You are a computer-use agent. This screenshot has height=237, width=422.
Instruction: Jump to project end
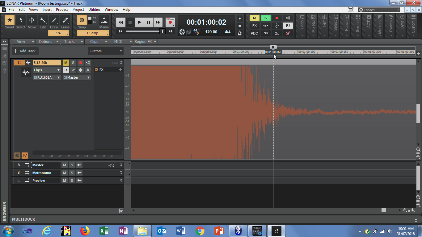tap(170, 31)
